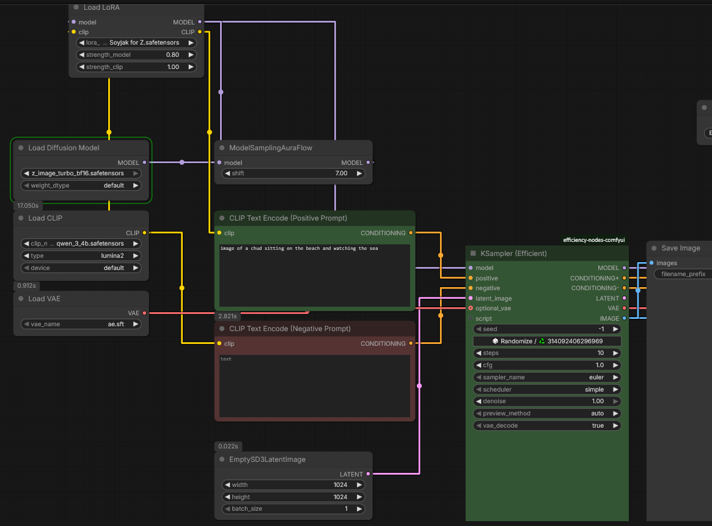
Task: Collapse the EmptySD3LatentImage node
Action: pos(222,459)
